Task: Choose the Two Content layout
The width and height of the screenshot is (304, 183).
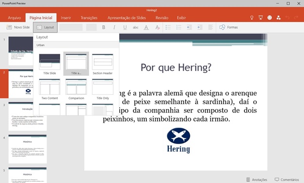Action: point(50,89)
